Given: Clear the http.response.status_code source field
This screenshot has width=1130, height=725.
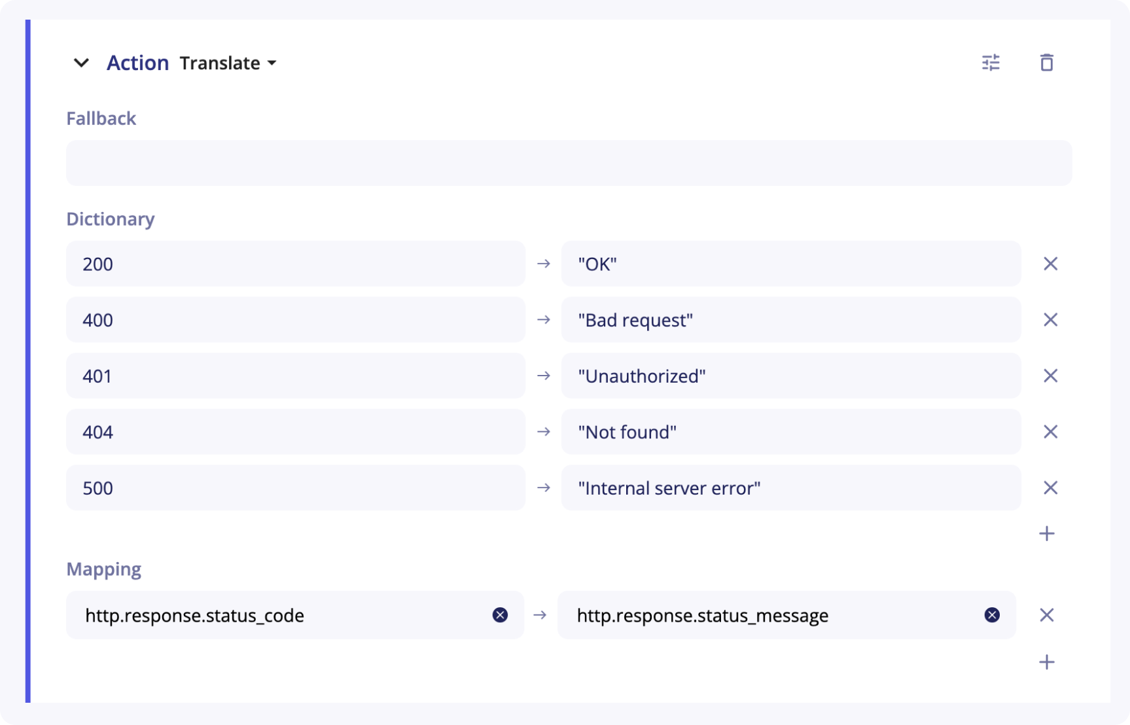Looking at the screenshot, I should click(500, 615).
